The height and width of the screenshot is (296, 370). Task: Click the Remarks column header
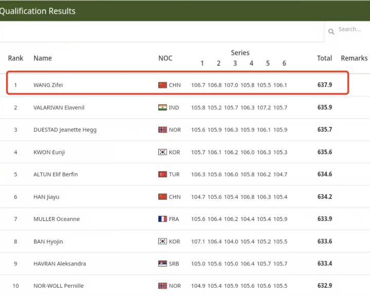354,58
